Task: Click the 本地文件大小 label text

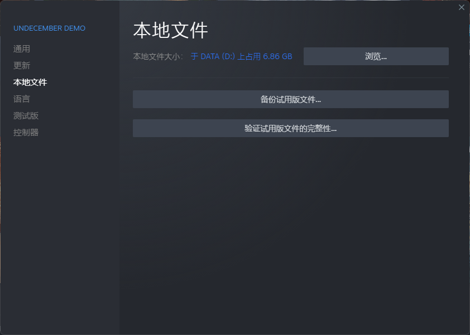Action: coord(157,57)
